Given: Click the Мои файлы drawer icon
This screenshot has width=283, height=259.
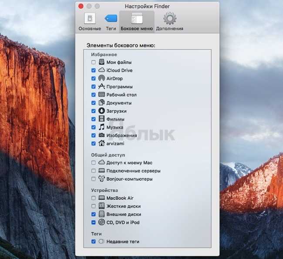Looking at the screenshot, I should [101, 62].
